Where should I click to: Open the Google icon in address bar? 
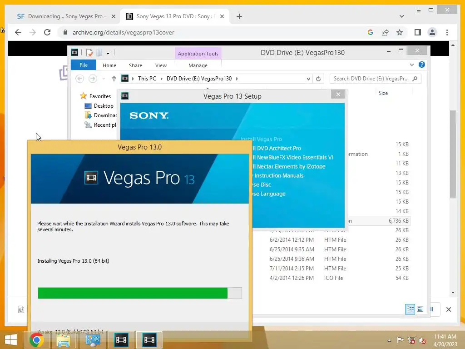point(371,32)
